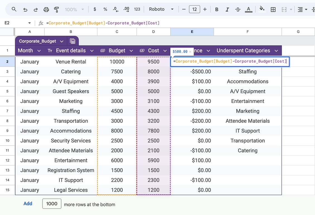This screenshot has height=215, width=315.
Task: Click the undo arrow icon
Action: (x=25, y=10)
